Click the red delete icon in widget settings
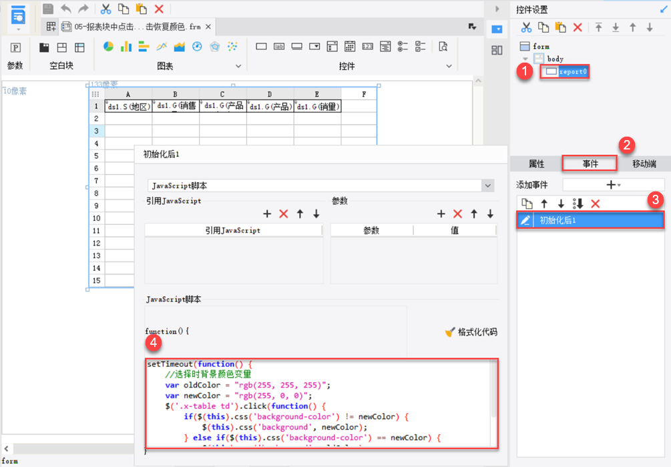 (578, 27)
